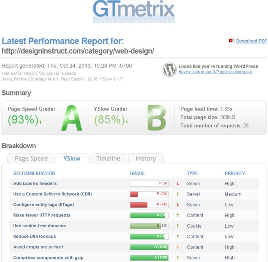Click the PDF file icon
Viewport: 268px width, 262px height.
click(x=231, y=41)
